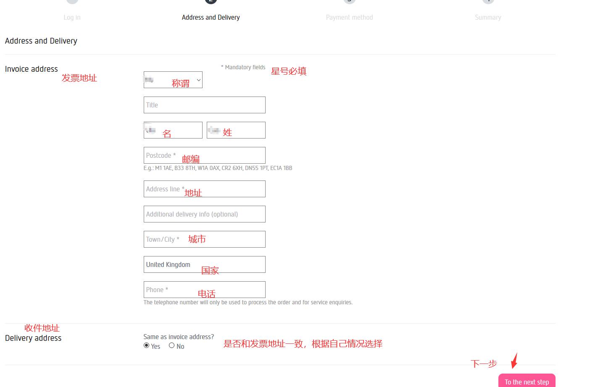
Task: Click the Phone number field
Action: [204, 290]
